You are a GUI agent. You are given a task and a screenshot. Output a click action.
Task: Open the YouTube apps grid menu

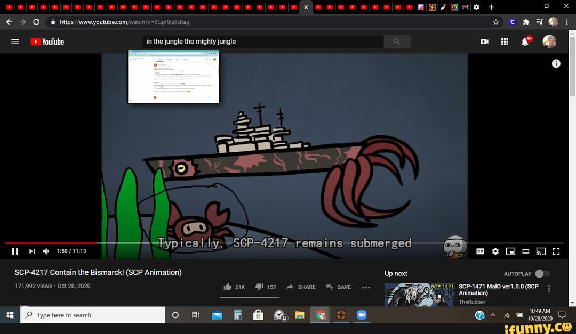point(505,42)
